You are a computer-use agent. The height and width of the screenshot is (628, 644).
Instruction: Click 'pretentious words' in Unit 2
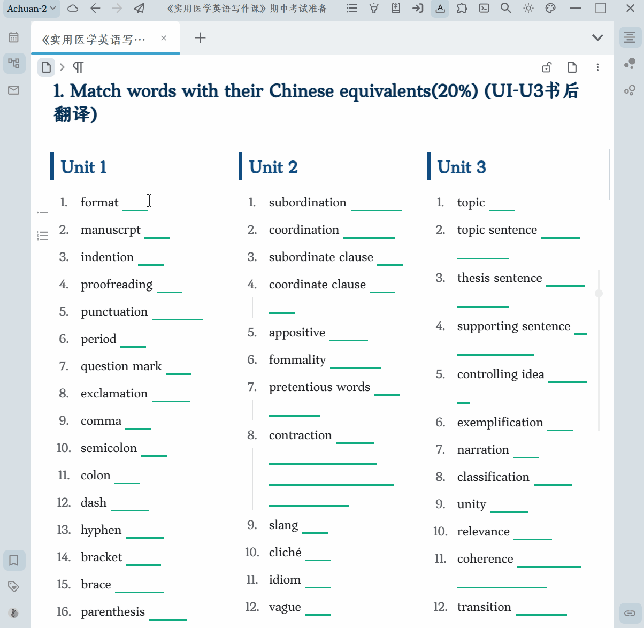[319, 387]
